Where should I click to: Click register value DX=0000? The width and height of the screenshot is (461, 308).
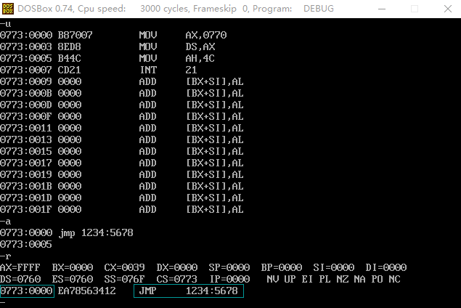tap(176, 268)
